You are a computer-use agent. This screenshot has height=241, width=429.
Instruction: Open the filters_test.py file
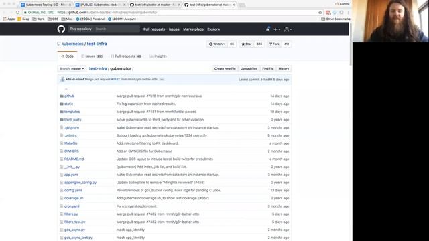coord(74,222)
